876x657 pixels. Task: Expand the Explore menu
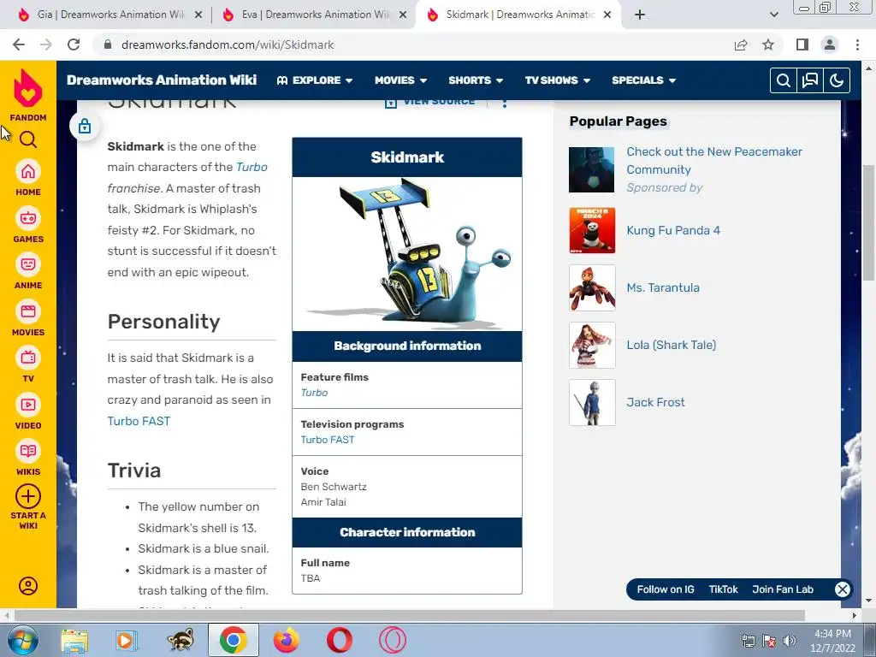point(315,80)
